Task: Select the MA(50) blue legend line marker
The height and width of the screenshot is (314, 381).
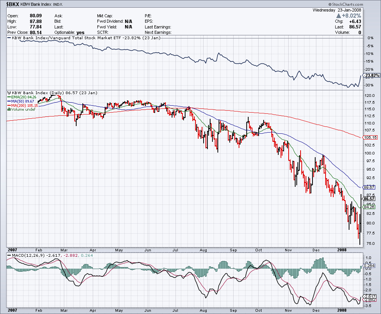Action: click(9, 101)
